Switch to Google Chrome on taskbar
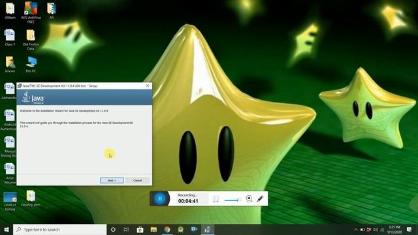This screenshot has width=418, height=235. pyautogui.click(x=167, y=229)
